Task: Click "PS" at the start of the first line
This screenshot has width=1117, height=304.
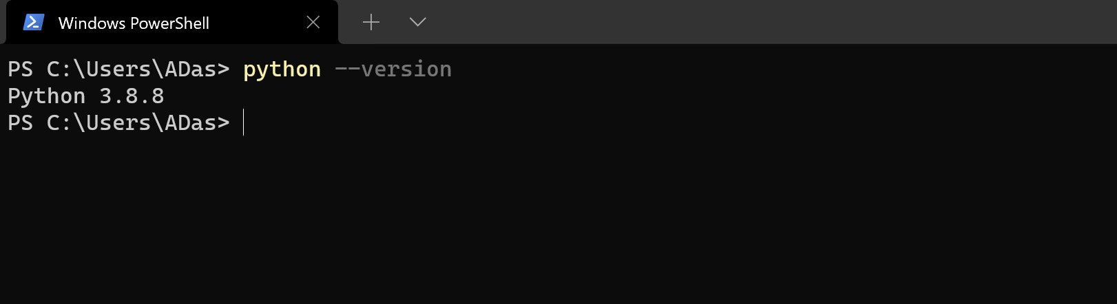Action: click(20, 69)
